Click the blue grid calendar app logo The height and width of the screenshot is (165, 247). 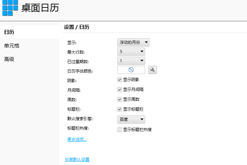10,8
